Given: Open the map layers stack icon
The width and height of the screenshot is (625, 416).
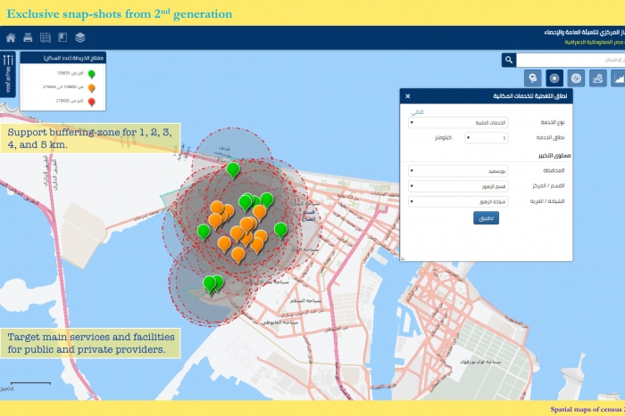Looking at the screenshot, I should 80,37.
